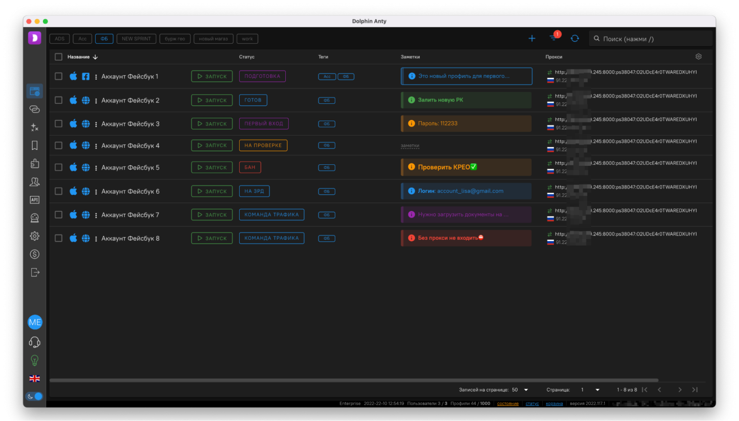Click the green lightbulb ideas icon
Image resolution: width=739 pixels, height=421 pixels.
35,360
